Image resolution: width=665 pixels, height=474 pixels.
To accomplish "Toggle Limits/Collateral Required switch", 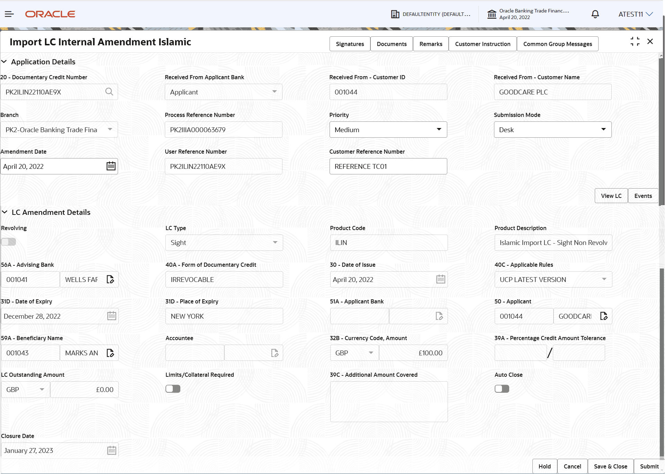I will tap(173, 389).
